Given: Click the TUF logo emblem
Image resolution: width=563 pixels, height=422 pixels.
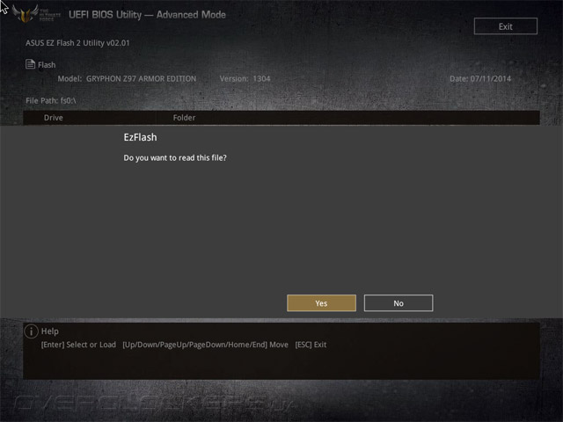Looking at the screenshot, I should [x=25, y=14].
